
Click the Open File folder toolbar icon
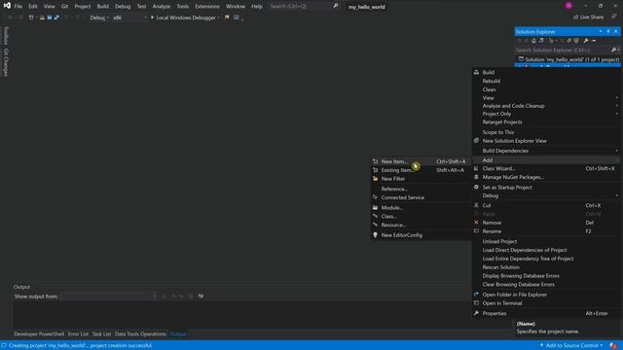tap(42, 17)
